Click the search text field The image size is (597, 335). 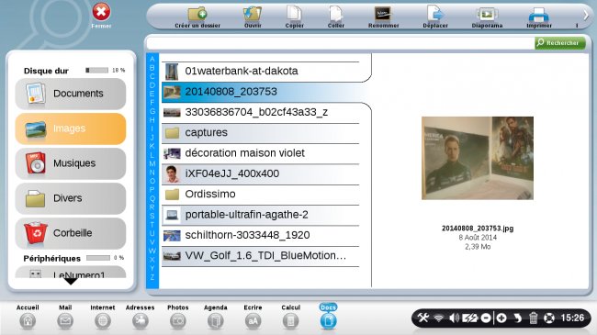tap(341, 43)
